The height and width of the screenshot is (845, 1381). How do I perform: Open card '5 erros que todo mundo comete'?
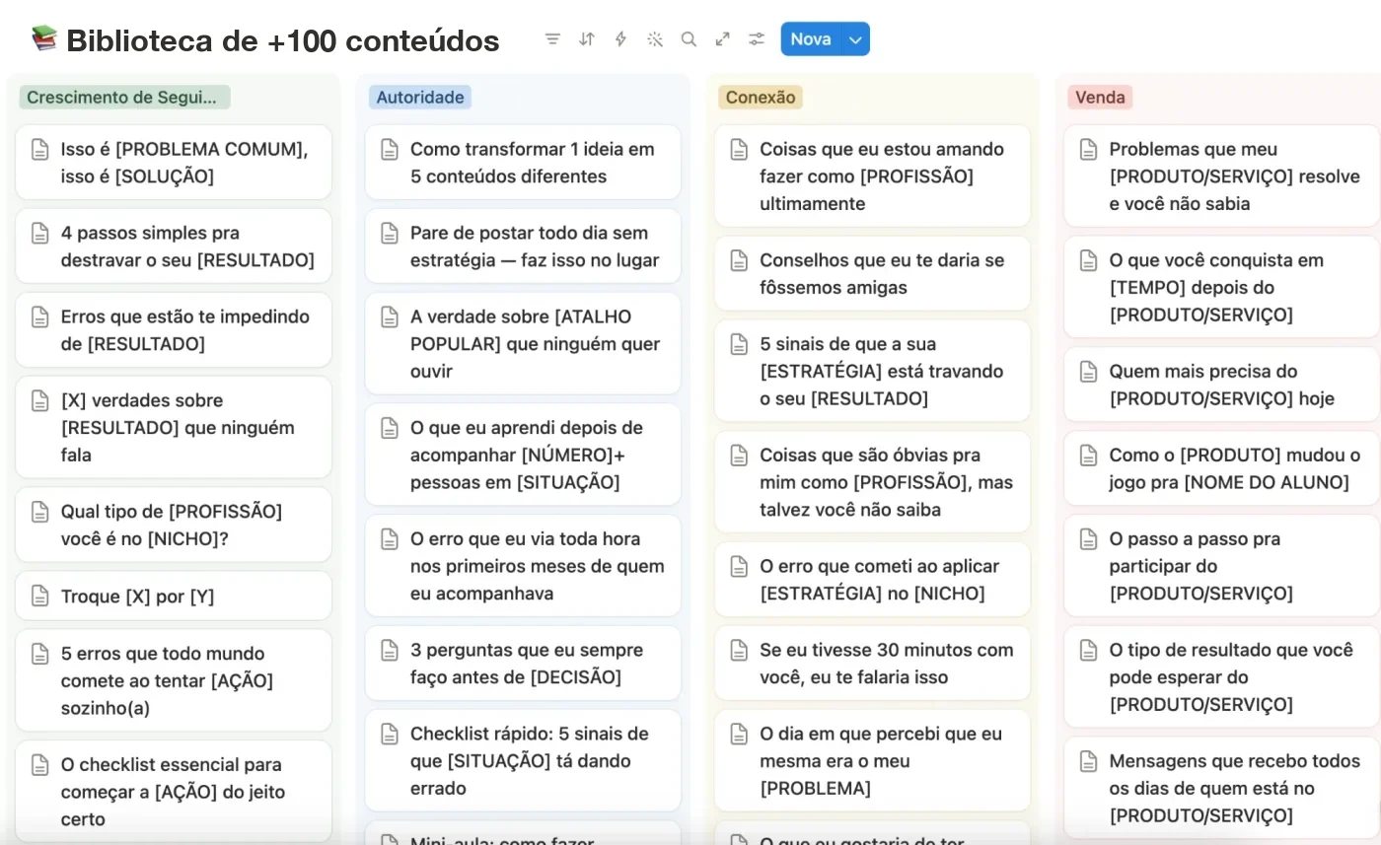174,680
